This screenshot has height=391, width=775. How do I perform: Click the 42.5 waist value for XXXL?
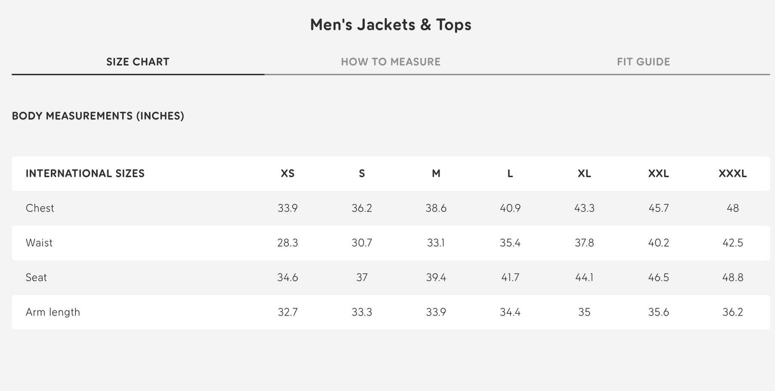[732, 243]
